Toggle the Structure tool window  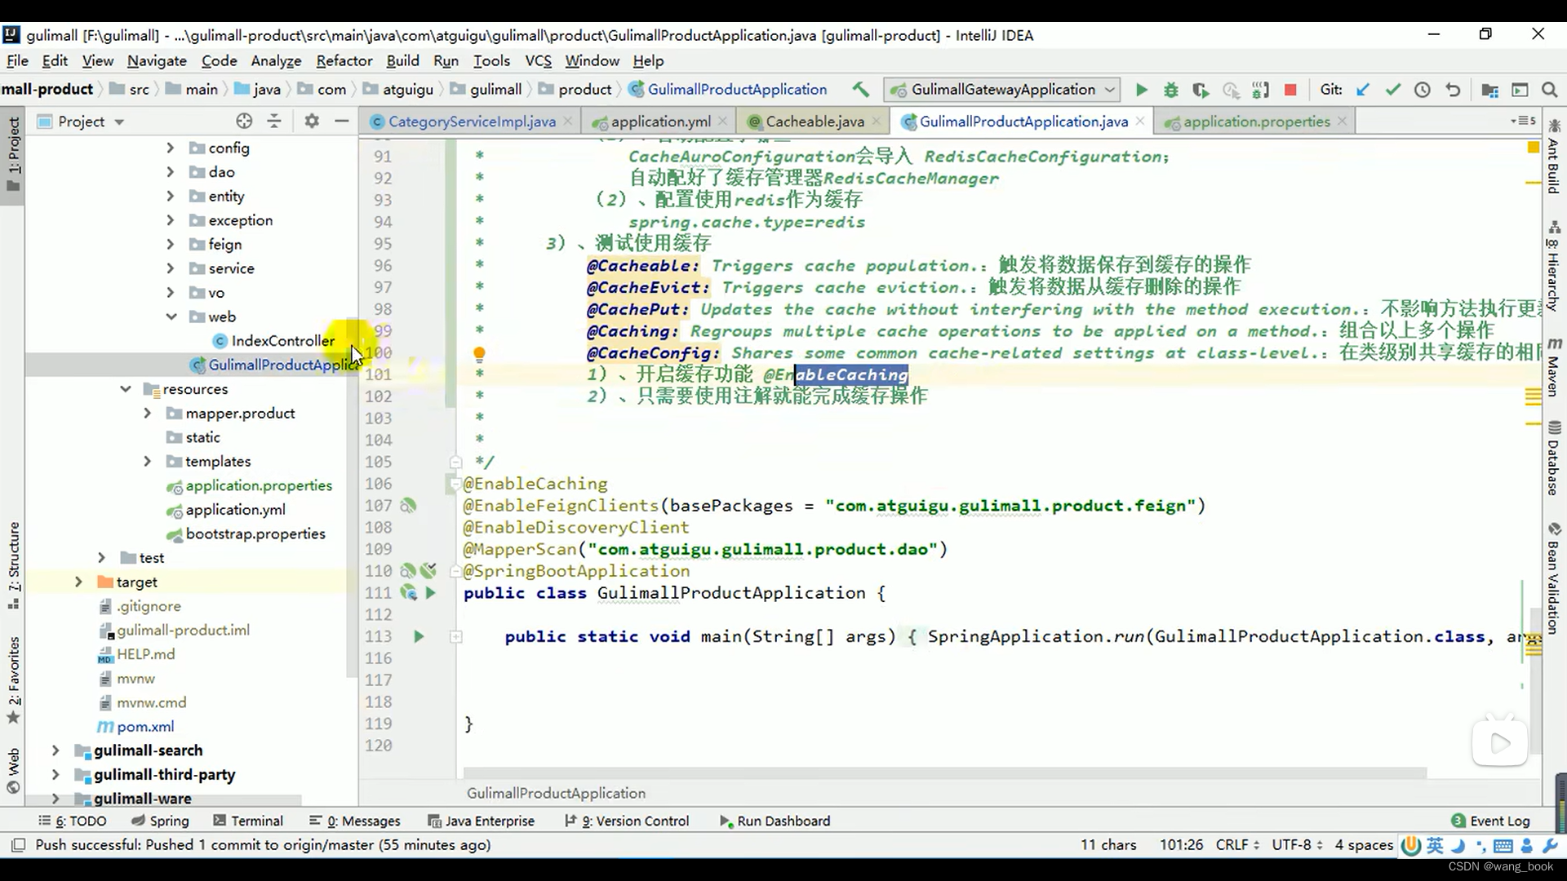[13, 565]
